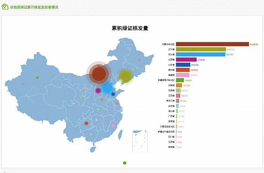Click the olive Liaoning bubble on the map
264x173 pixels.
point(126,76)
